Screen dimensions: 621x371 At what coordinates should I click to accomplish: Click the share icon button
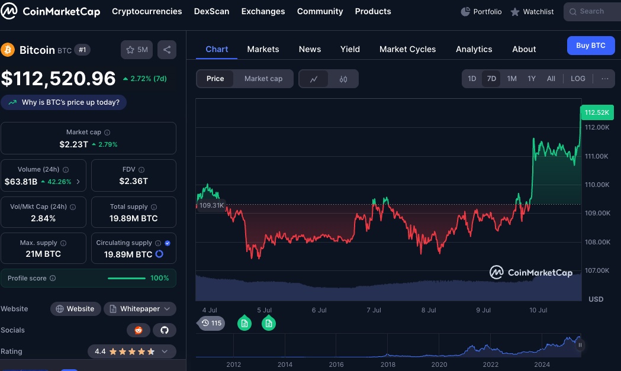(x=167, y=50)
